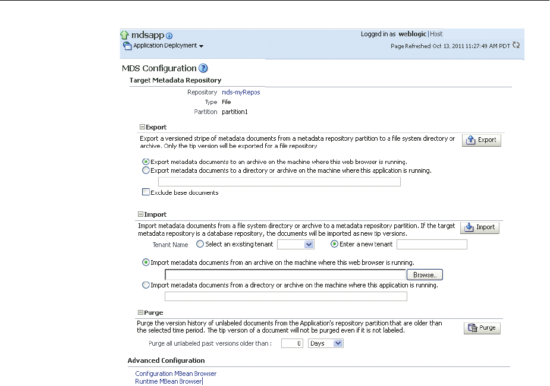
Task: Open the mdsapp information icon
Action: pos(169,36)
